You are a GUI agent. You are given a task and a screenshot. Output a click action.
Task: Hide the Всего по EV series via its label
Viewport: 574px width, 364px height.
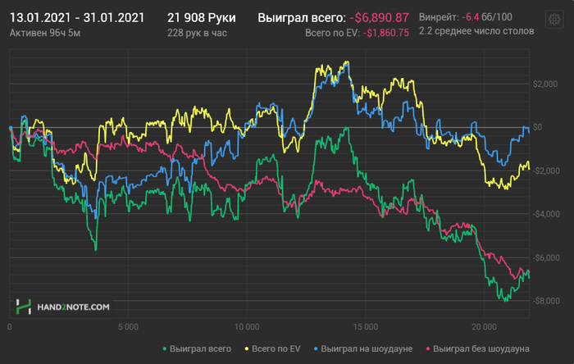point(274,349)
